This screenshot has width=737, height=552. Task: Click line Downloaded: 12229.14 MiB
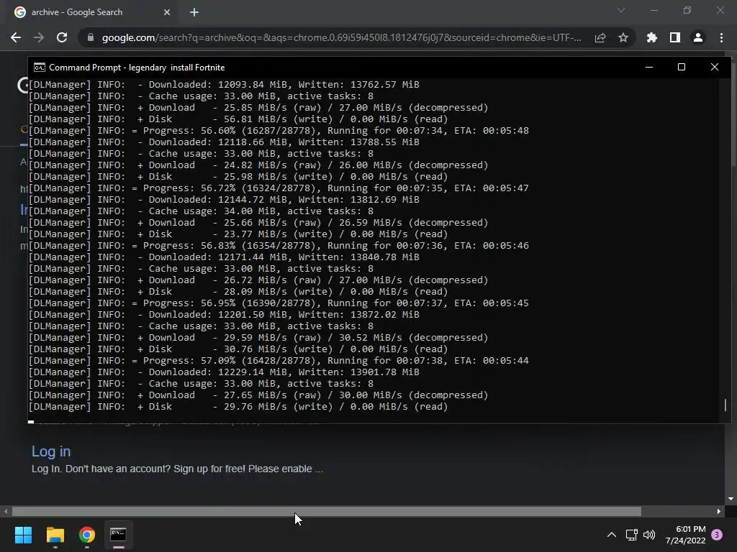(225, 372)
